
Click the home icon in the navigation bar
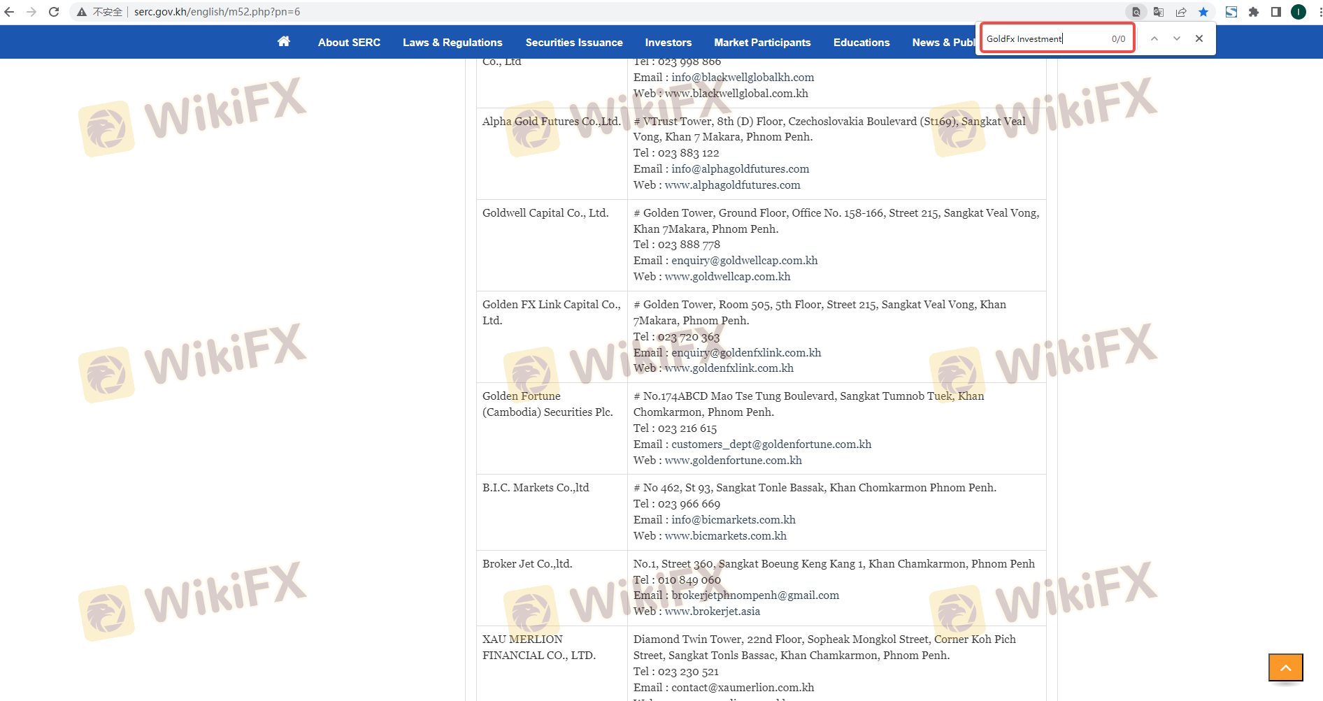click(x=283, y=41)
